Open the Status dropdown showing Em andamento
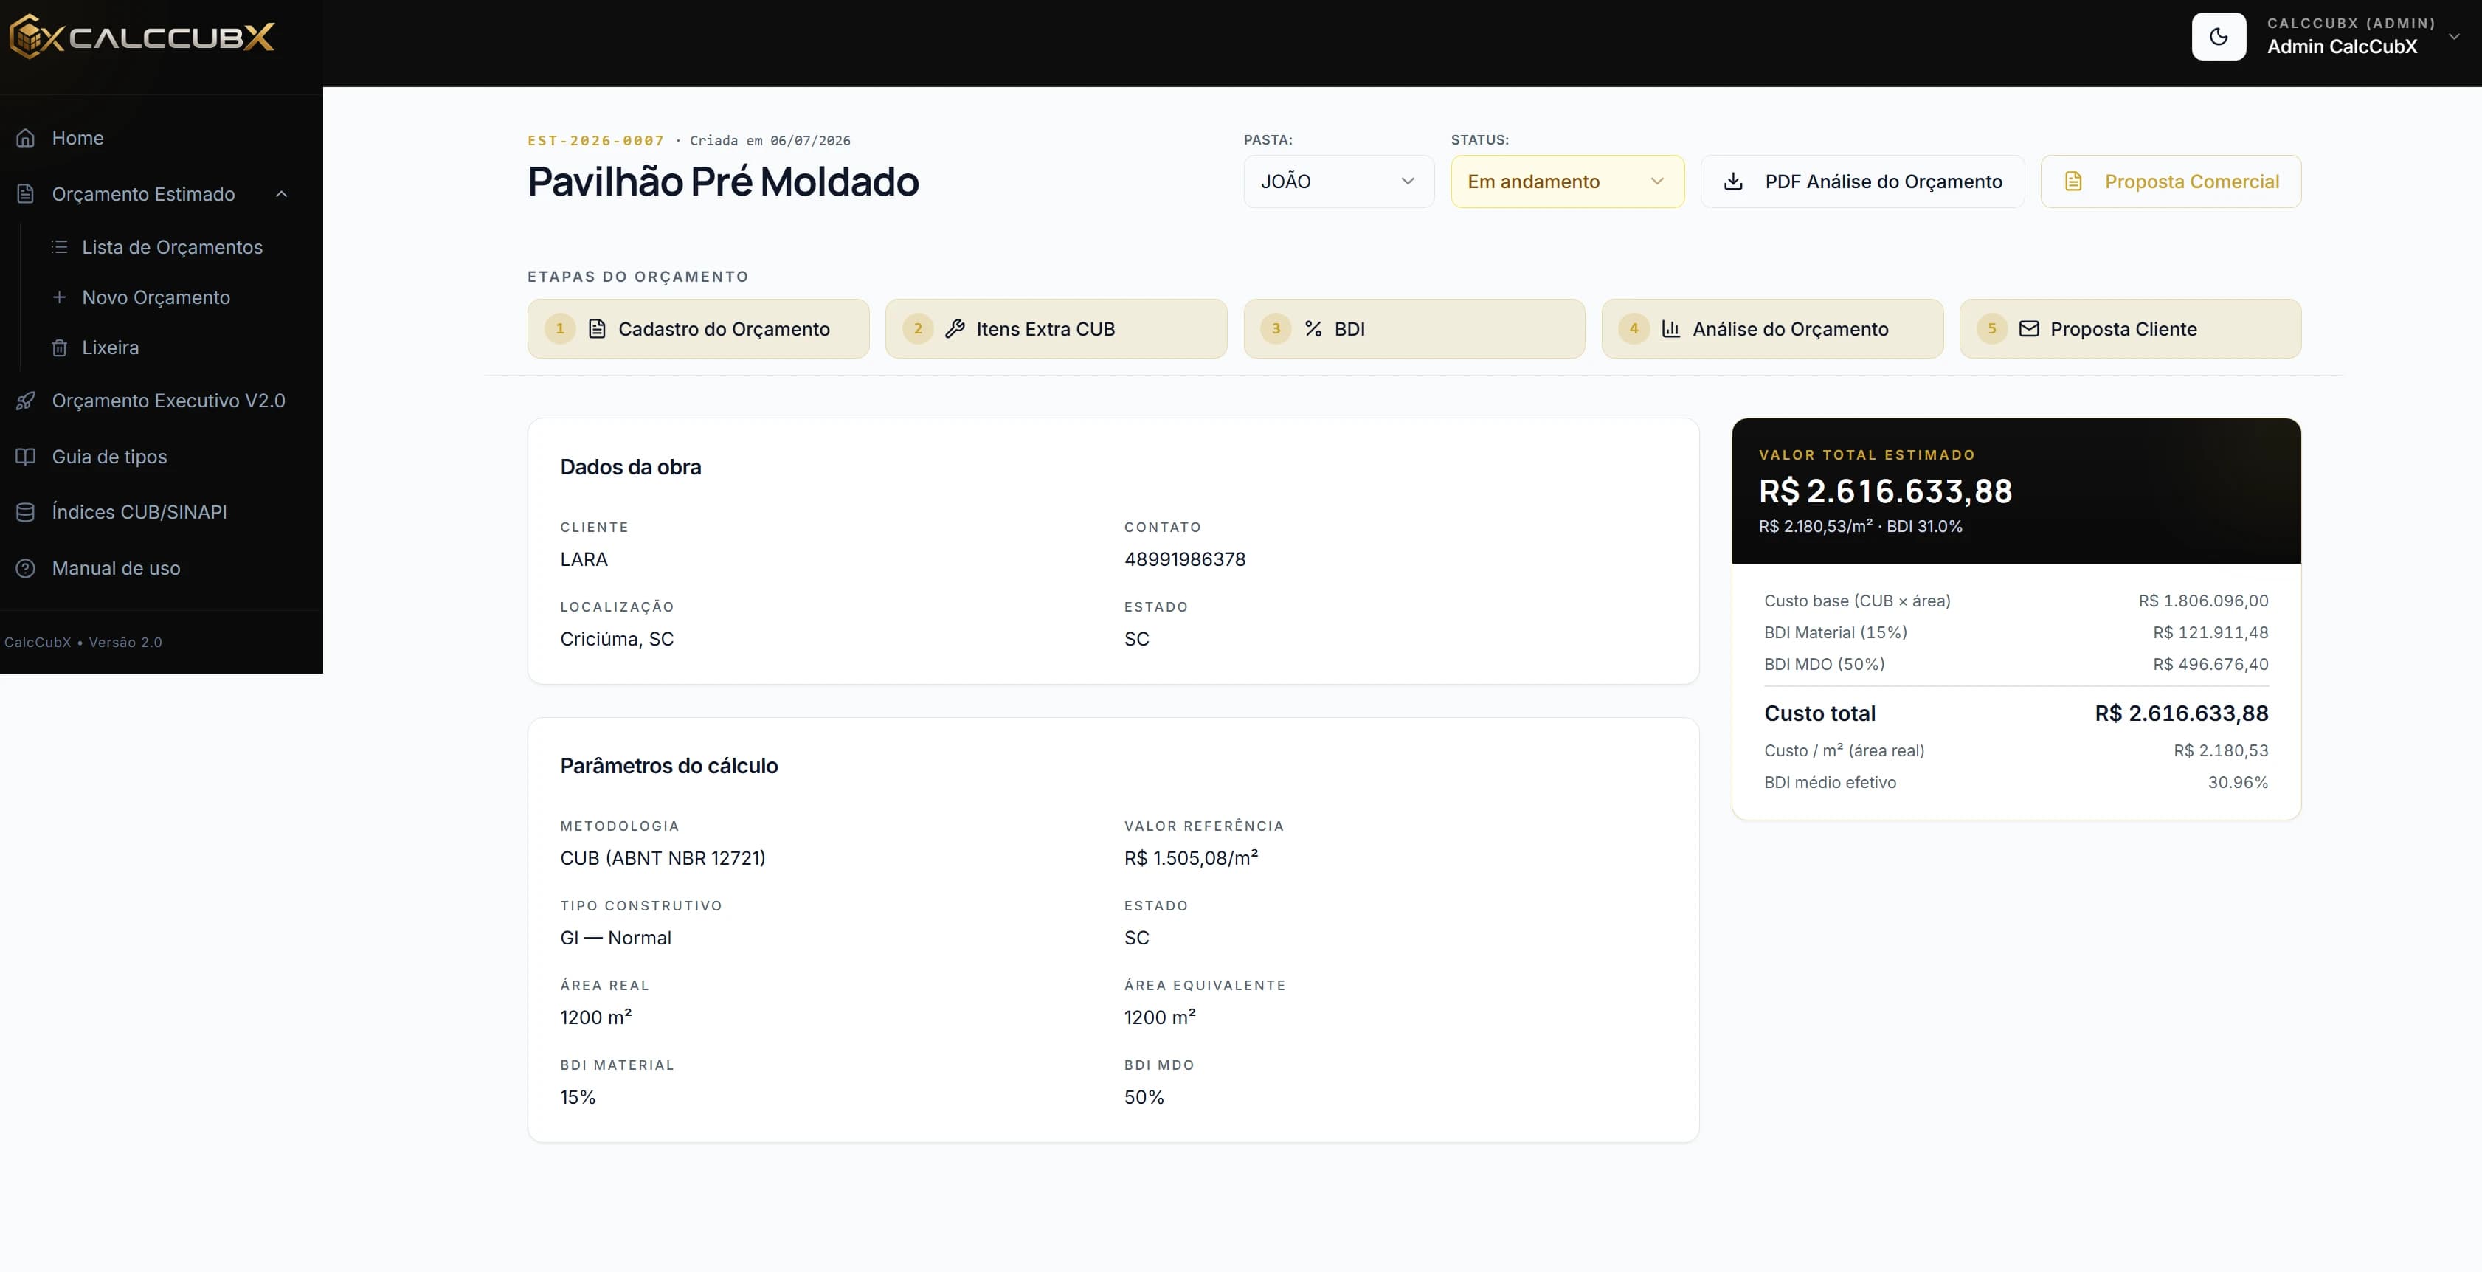This screenshot has width=2482, height=1272. pyautogui.click(x=1568, y=182)
